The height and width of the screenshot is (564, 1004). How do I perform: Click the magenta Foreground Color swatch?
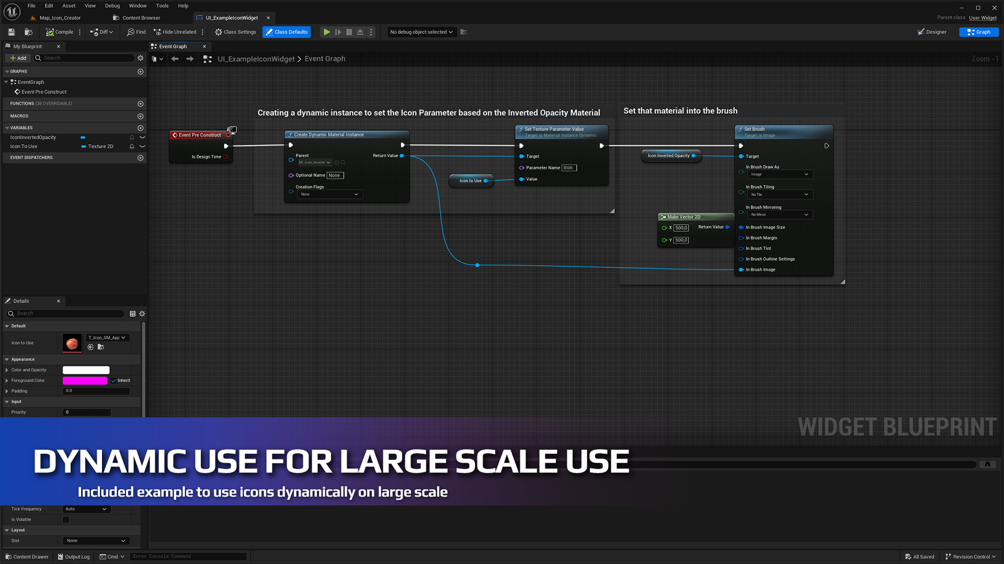85,381
